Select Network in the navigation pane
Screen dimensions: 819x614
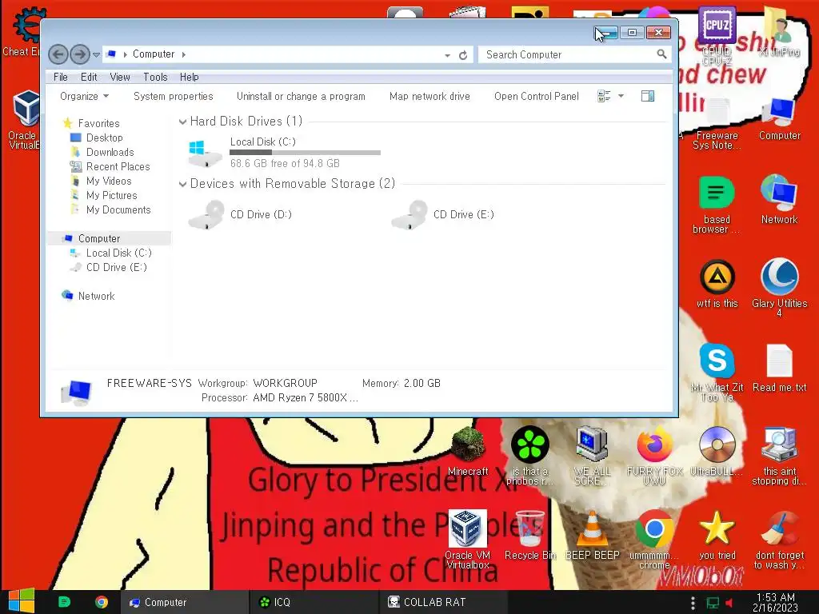click(96, 296)
